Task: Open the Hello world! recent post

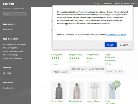Action: coord(8,29)
